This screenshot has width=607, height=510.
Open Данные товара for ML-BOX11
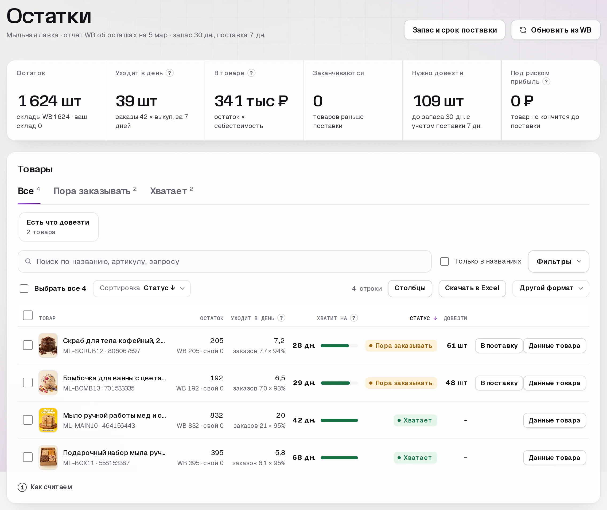coord(554,457)
